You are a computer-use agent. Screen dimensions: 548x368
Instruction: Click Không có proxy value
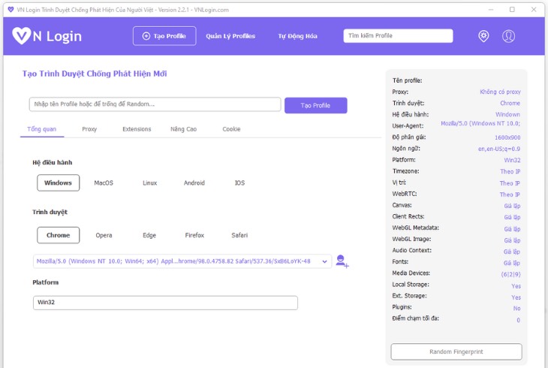coord(500,92)
